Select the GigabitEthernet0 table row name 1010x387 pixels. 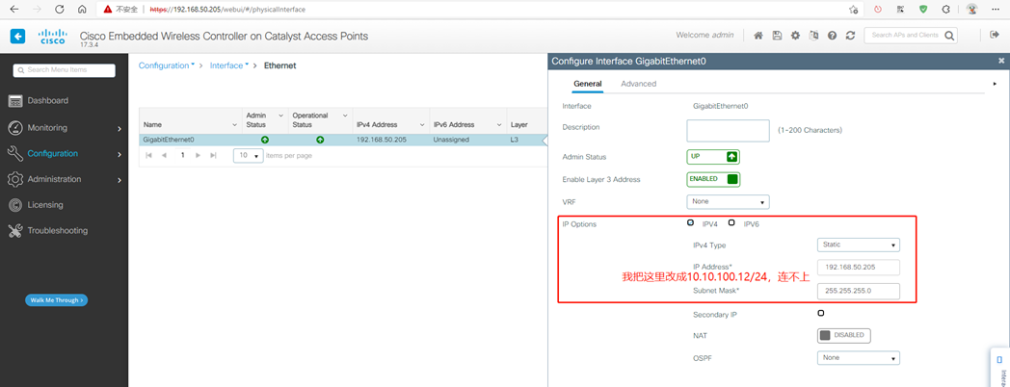(x=169, y=140)
